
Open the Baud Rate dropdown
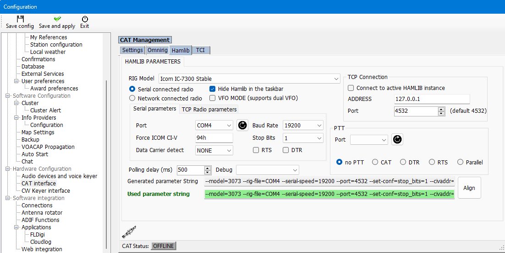[x=319, y=125]
